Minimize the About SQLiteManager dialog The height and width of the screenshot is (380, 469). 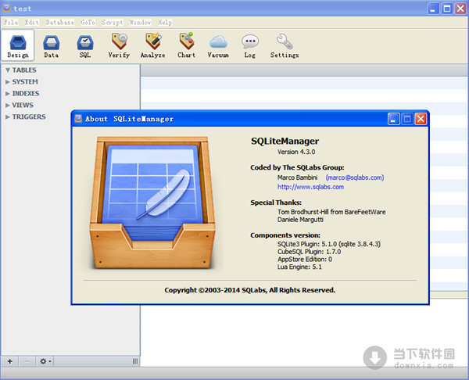[x=394, y=119]
